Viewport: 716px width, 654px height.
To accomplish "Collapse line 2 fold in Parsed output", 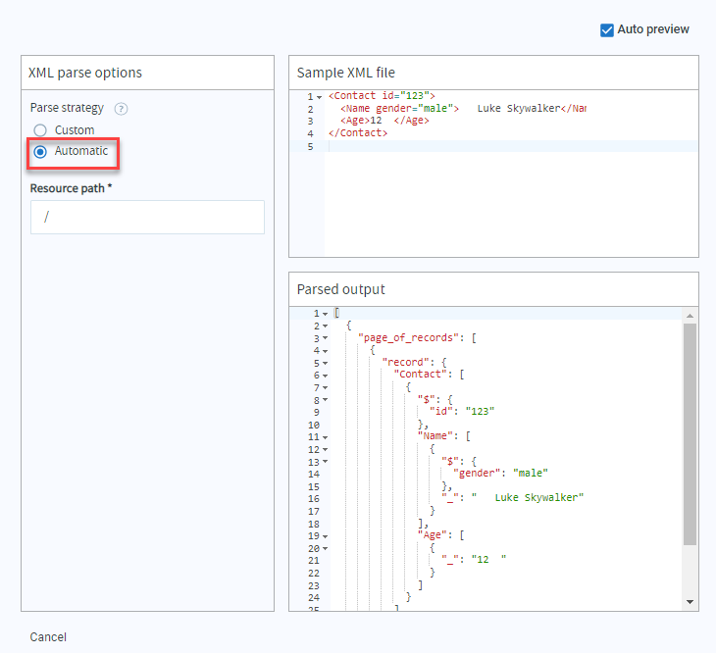I will coord(325,327).
